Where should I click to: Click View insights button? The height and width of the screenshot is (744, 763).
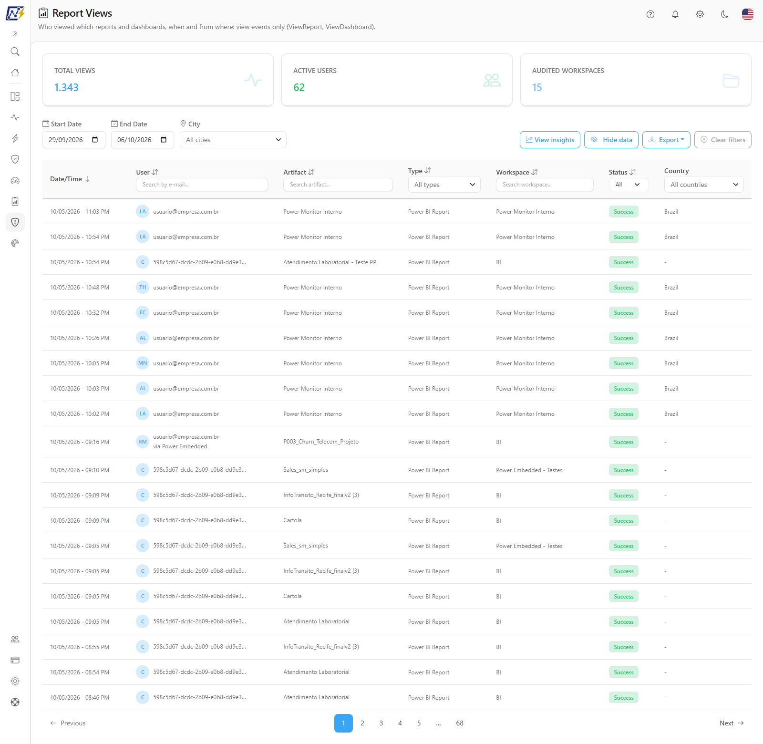[x=550, y=140]
